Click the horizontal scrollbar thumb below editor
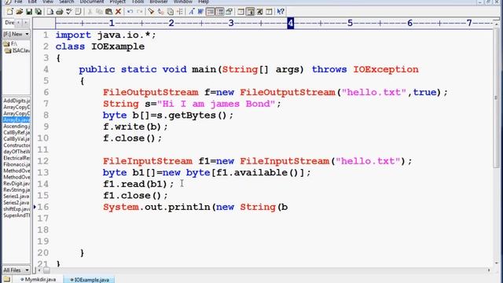503x283 pixels. coord(46,270)
